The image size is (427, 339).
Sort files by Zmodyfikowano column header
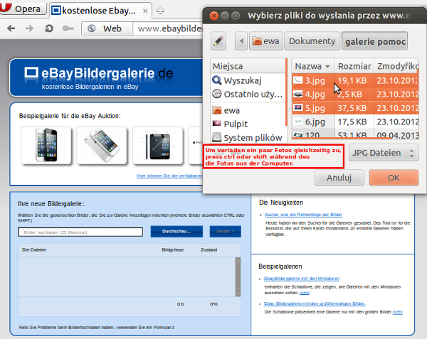396,66
